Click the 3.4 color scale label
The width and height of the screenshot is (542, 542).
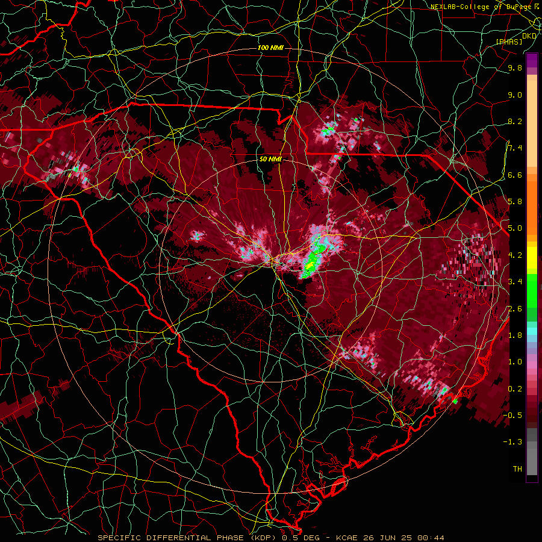[x=515, y=281]
